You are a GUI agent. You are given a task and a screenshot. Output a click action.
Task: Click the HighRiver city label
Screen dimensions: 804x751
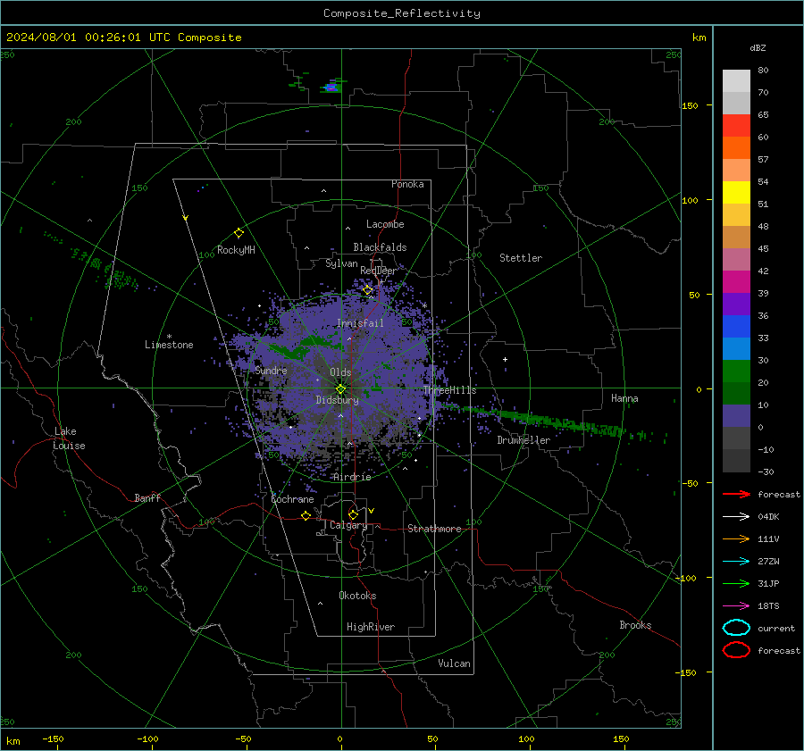pyautogui.click(x=371, y=627)
